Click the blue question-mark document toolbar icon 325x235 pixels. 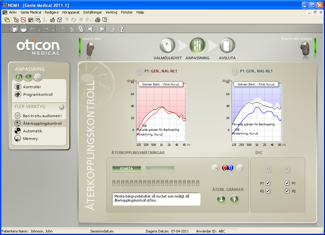click(60, 20)
